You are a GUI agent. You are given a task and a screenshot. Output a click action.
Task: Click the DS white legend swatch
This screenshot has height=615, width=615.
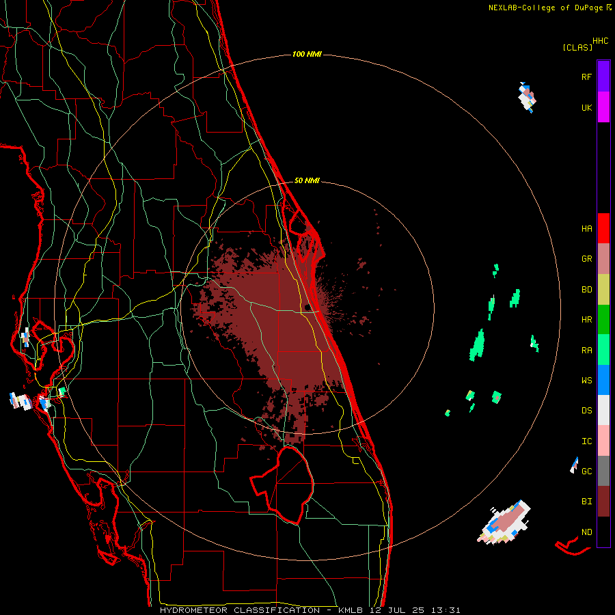pyautogui.click(x=603, y=410)
